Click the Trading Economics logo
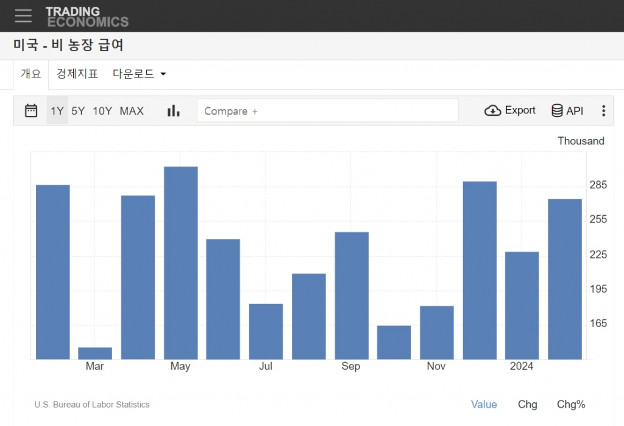 click(x=87, y=16)
